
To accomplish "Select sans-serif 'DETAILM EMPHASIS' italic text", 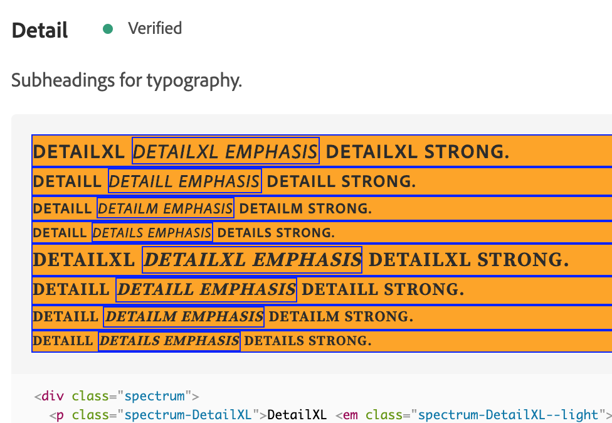I will point(166,208).
